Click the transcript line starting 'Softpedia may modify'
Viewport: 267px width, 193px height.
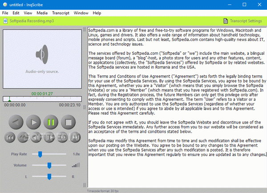click(175, 141)
